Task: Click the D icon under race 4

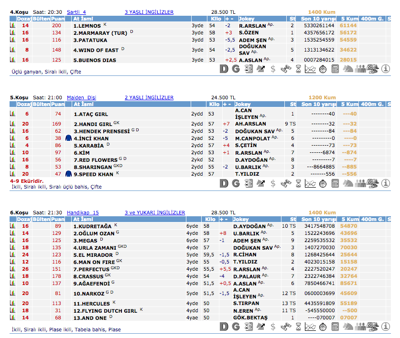Action: coord(224,69)
